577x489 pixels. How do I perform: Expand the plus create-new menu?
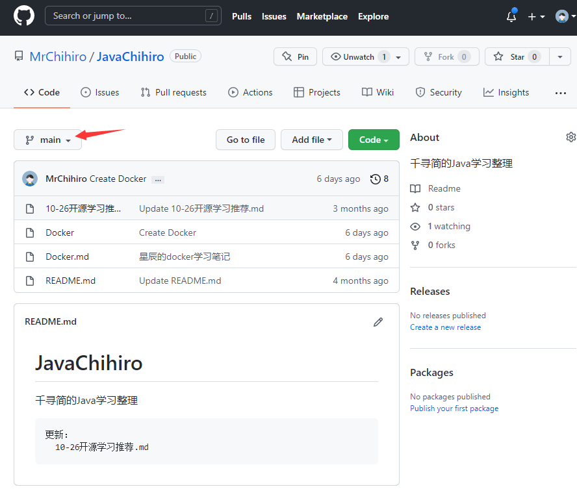click(536, 16)
